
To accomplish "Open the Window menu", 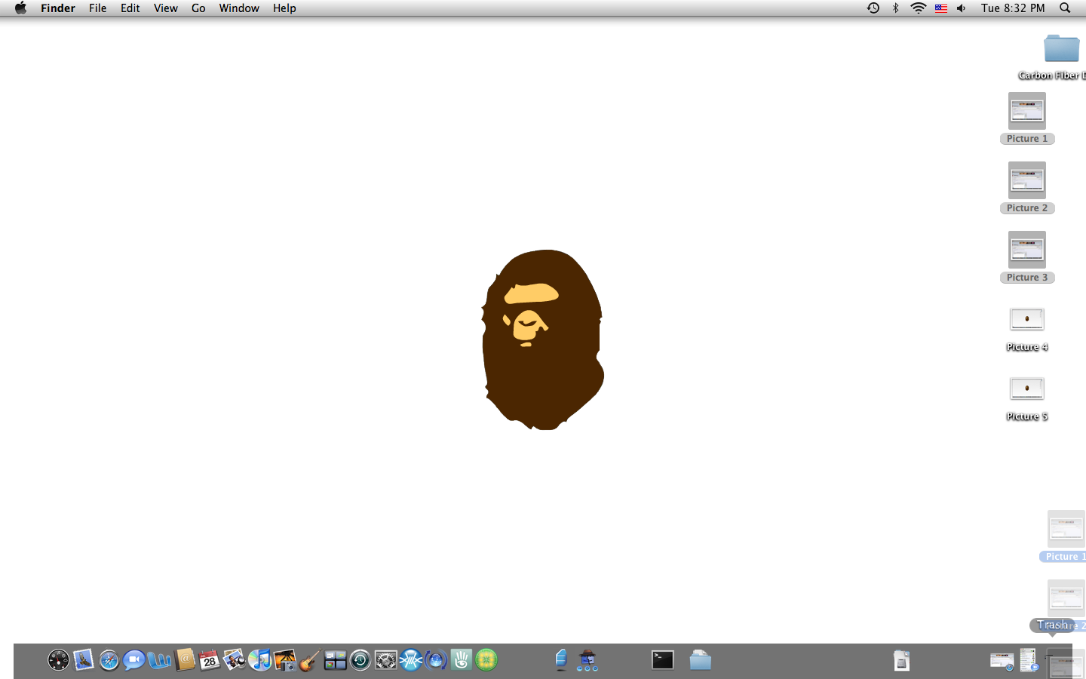I will [x=239, y=8].
